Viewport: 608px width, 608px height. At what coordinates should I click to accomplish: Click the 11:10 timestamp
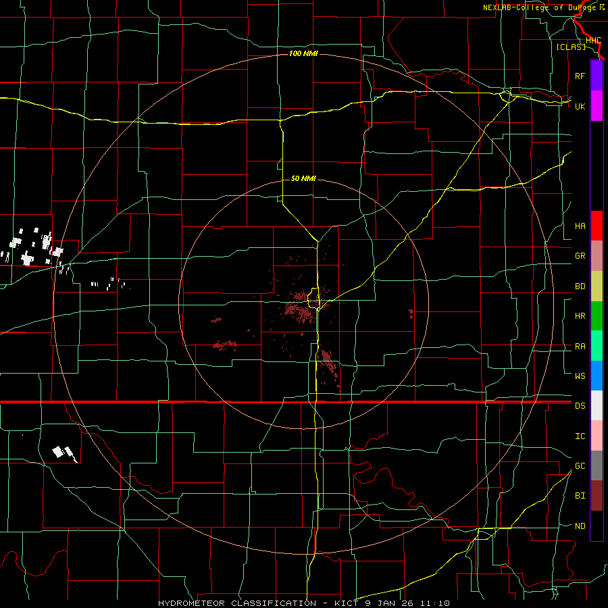click(436, 603)
